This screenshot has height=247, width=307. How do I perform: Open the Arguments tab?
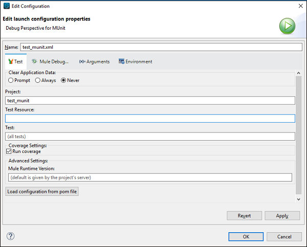click(x=94, y=61)
